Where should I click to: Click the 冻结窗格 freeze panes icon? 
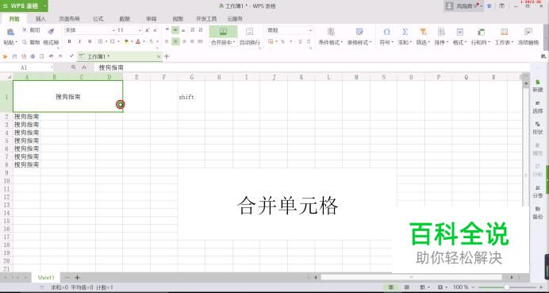click(528, 32)
